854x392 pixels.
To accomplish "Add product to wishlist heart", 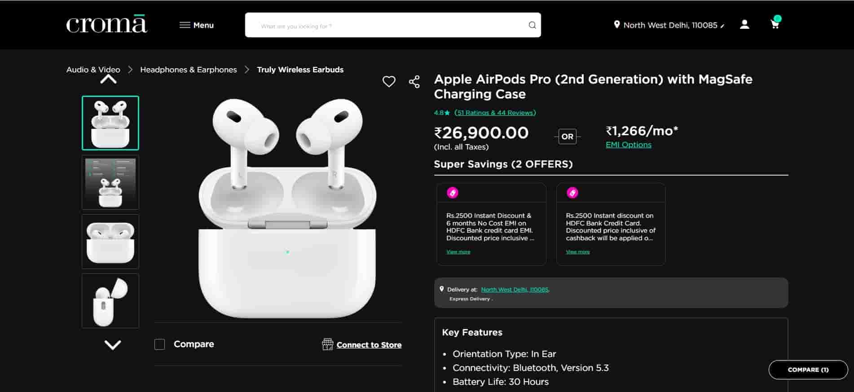I will pyautogui.click(x=389, y=81).
